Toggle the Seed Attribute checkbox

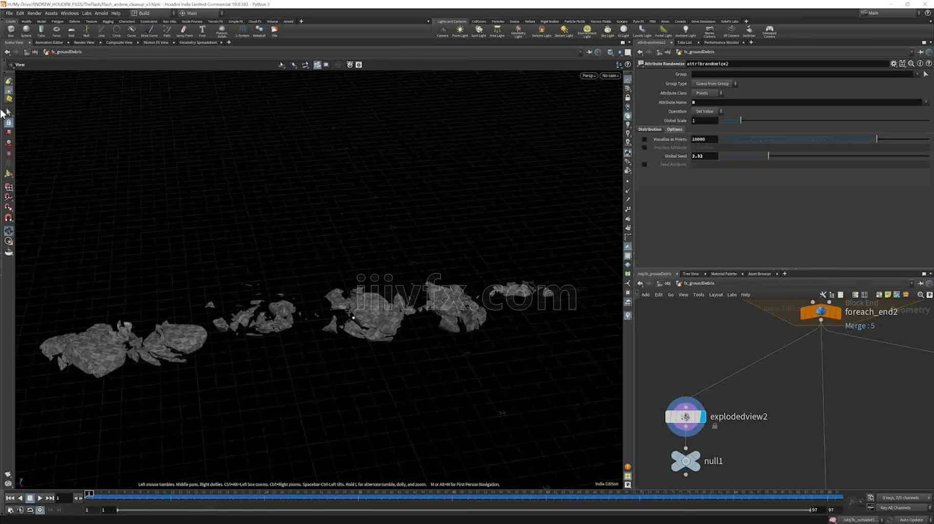click(645, 164)
